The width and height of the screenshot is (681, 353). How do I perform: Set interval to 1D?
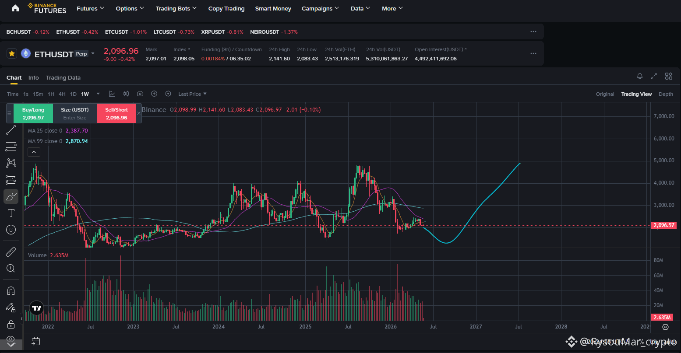(73, 94)
